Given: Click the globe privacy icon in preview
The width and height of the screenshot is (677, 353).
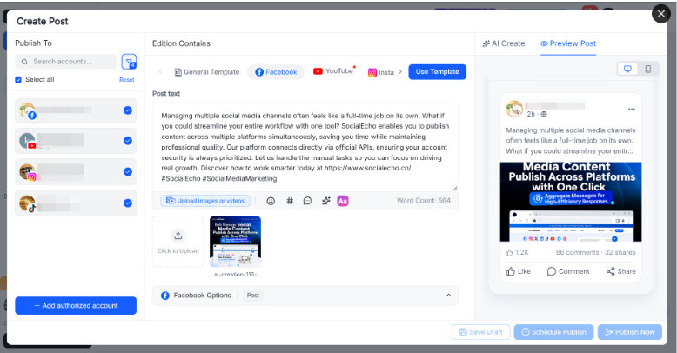Looking at the screenshot, I should [544, 115].
